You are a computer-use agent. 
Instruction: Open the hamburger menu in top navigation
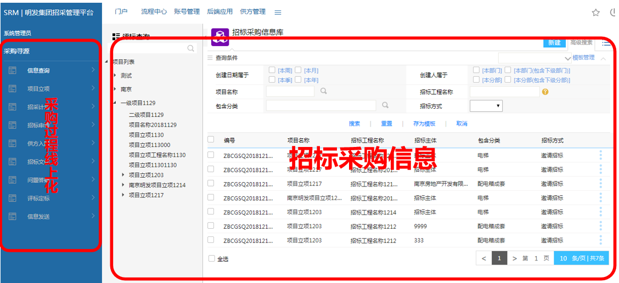click(278, 12)
